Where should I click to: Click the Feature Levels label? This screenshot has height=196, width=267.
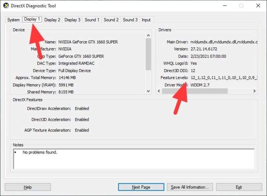(174, 78)
